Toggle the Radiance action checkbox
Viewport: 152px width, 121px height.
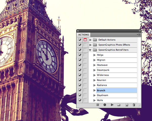coord(80,85)
